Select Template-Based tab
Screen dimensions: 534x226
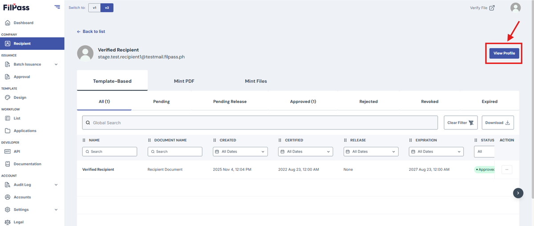(x=112, y=81)
